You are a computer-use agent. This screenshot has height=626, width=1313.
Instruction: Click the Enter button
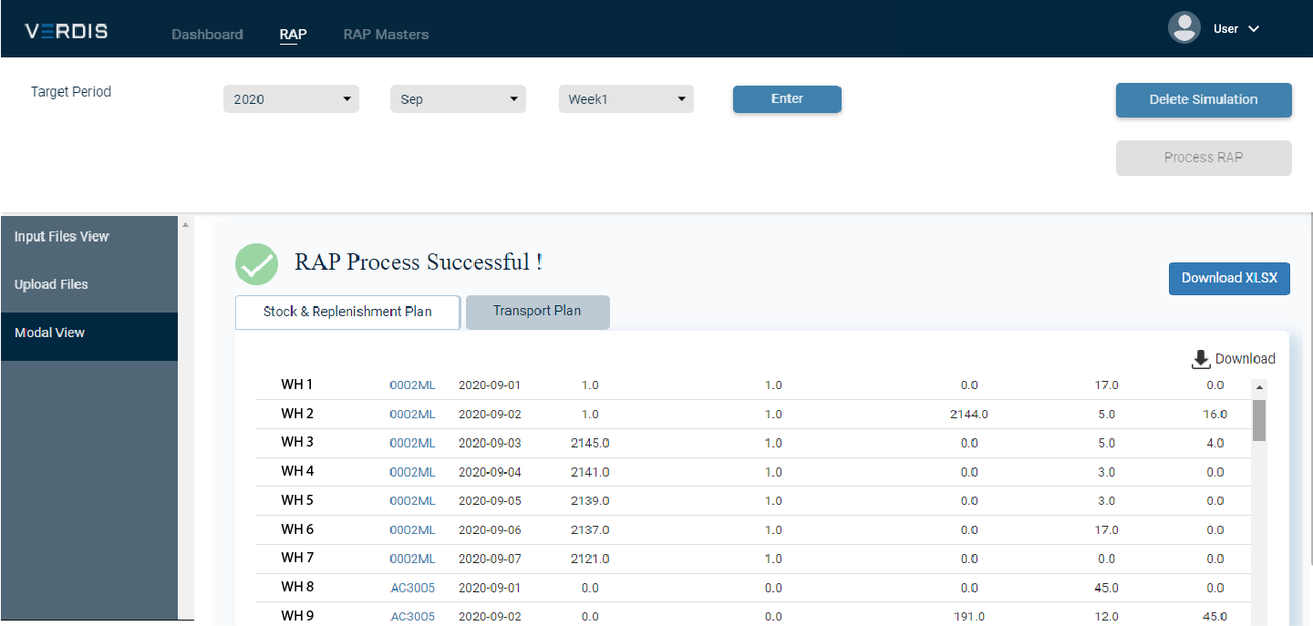click(x=787, y=99)
